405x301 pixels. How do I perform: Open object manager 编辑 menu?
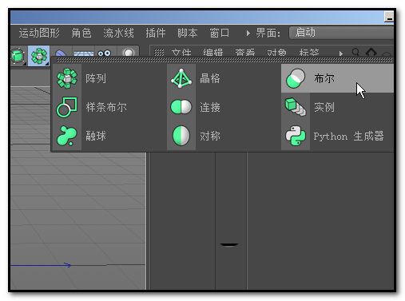coord(213,53)
